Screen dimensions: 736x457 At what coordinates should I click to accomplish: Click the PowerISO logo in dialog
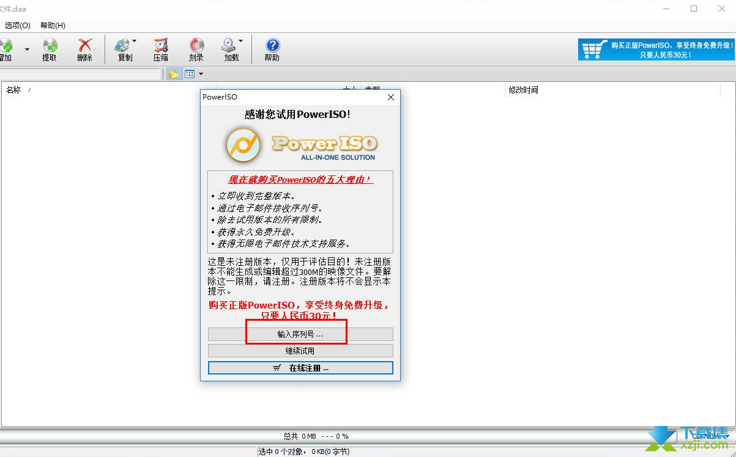pos(300,144)
